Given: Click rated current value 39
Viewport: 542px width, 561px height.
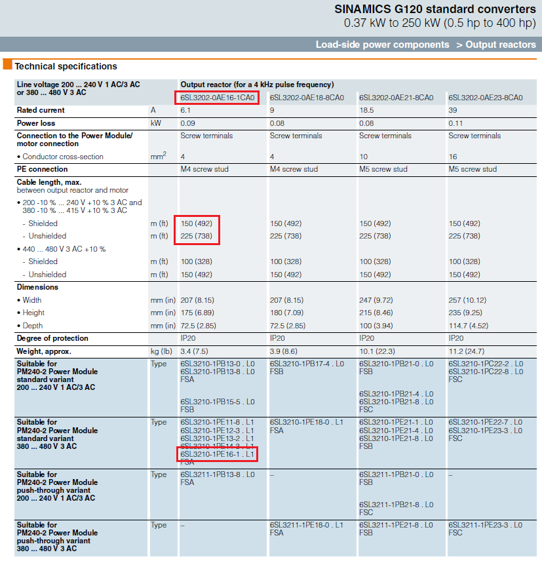Looking at the screenshot, I should pyautogui.click(x=453, y=110).
